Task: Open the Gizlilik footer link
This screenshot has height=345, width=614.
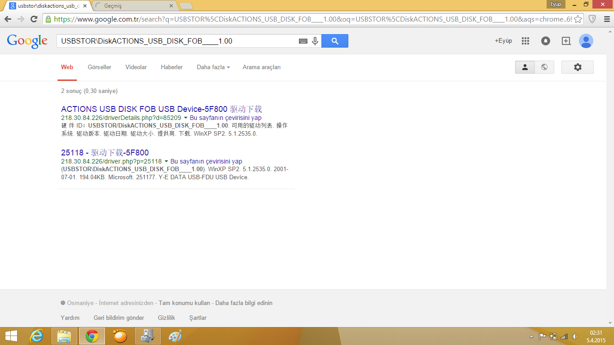Action: (x=166, y=318)
